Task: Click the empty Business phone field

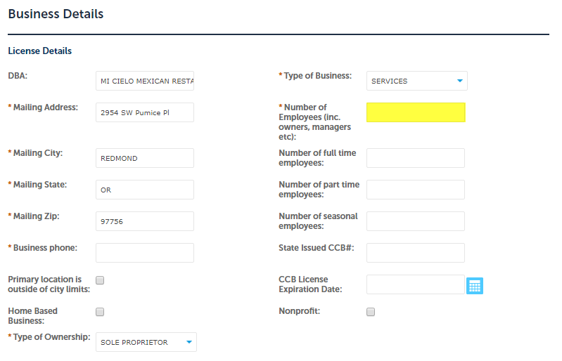Action: 145,253
